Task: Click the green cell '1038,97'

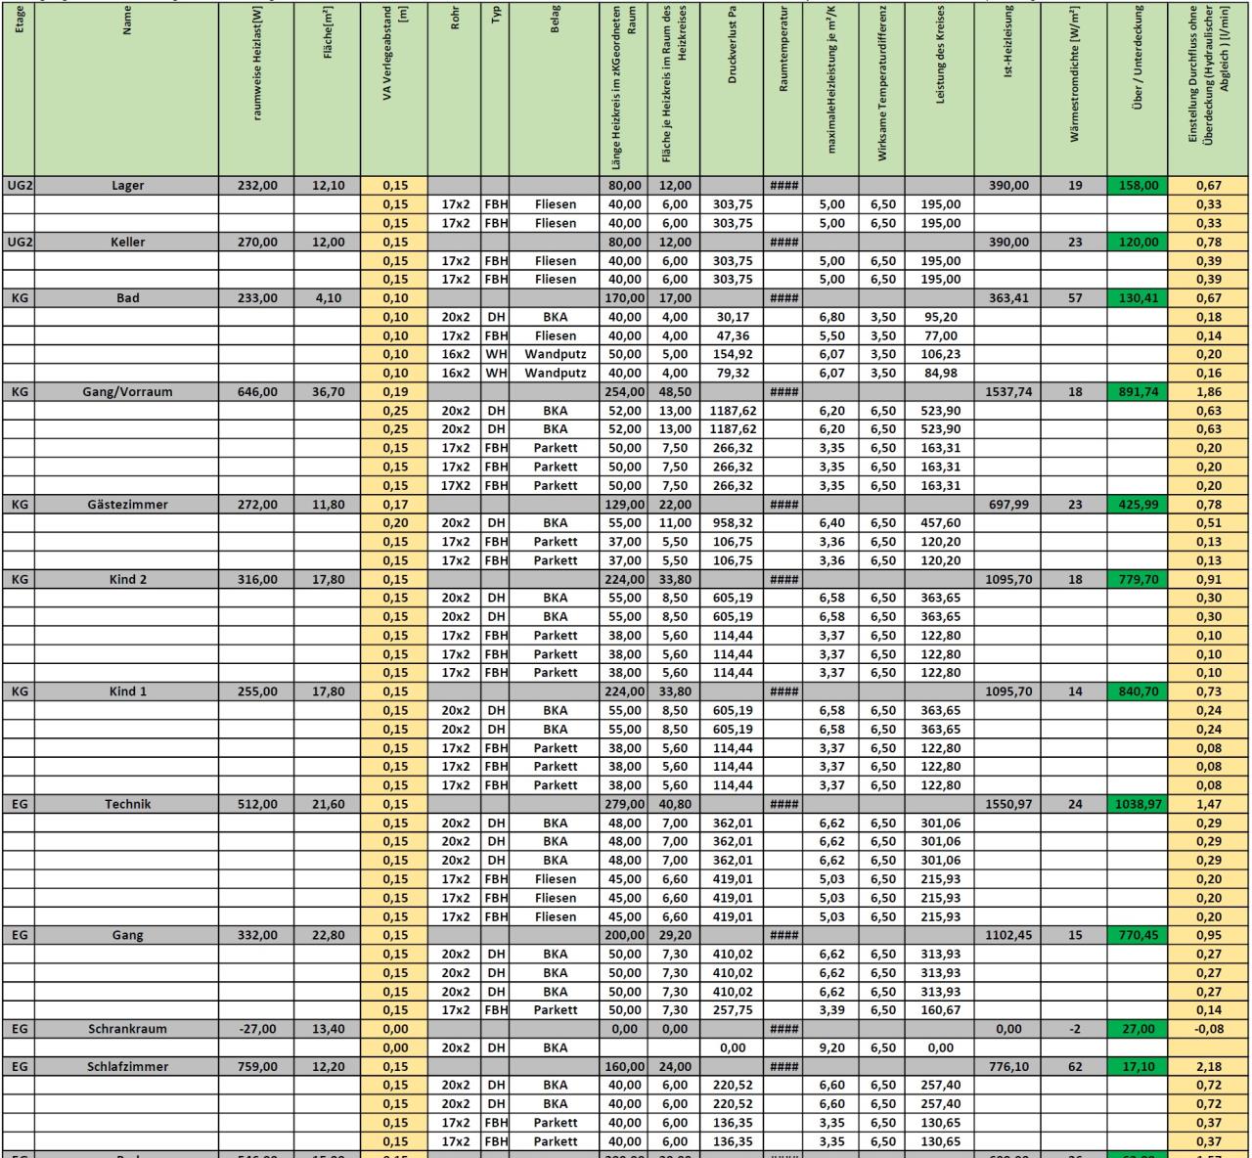Action: point(1138,804)
